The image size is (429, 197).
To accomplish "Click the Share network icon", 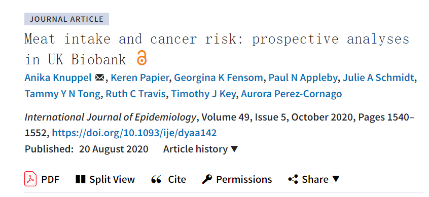I will (x=293, y=179).
